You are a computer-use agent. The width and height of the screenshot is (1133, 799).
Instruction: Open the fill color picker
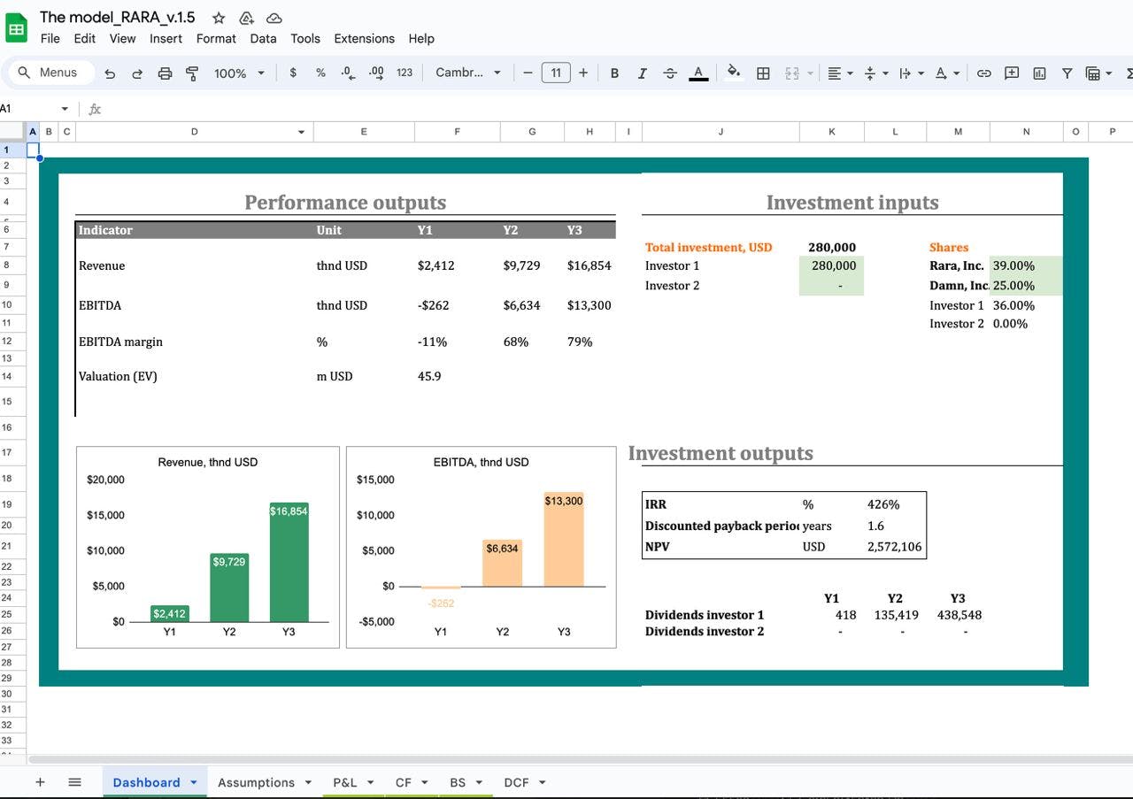(x=733, y=73)
